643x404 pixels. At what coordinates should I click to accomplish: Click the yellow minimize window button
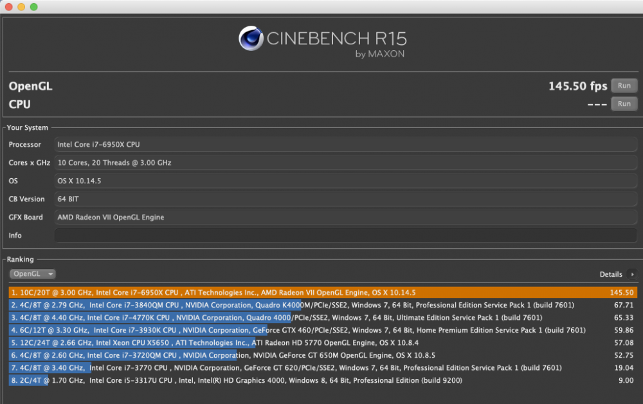tap(21, 6)
